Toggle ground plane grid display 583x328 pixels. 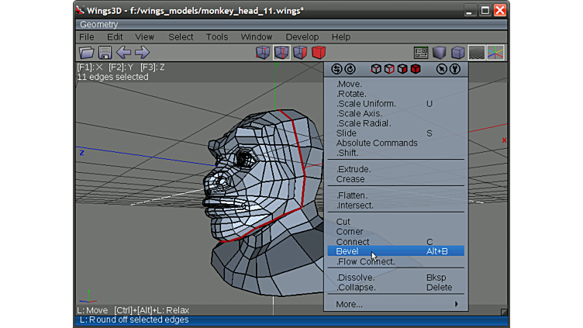click(477, 53)
